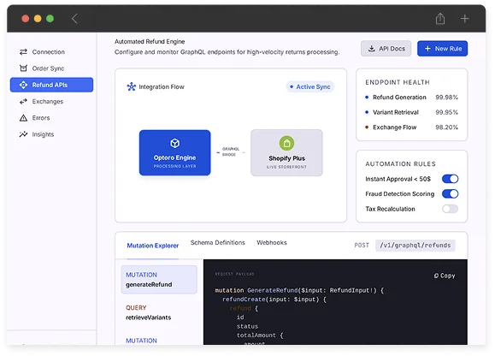This screenshot has height=356, width=495.
Task: Switch to Mutation Explorer tab
Action: (x=153, y=246)
